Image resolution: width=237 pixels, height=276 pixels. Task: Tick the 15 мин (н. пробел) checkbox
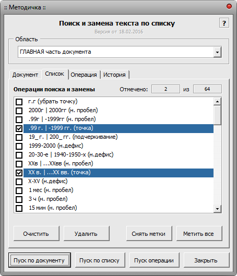(19, 208)
